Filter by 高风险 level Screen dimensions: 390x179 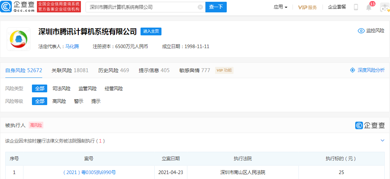point(59,101)
